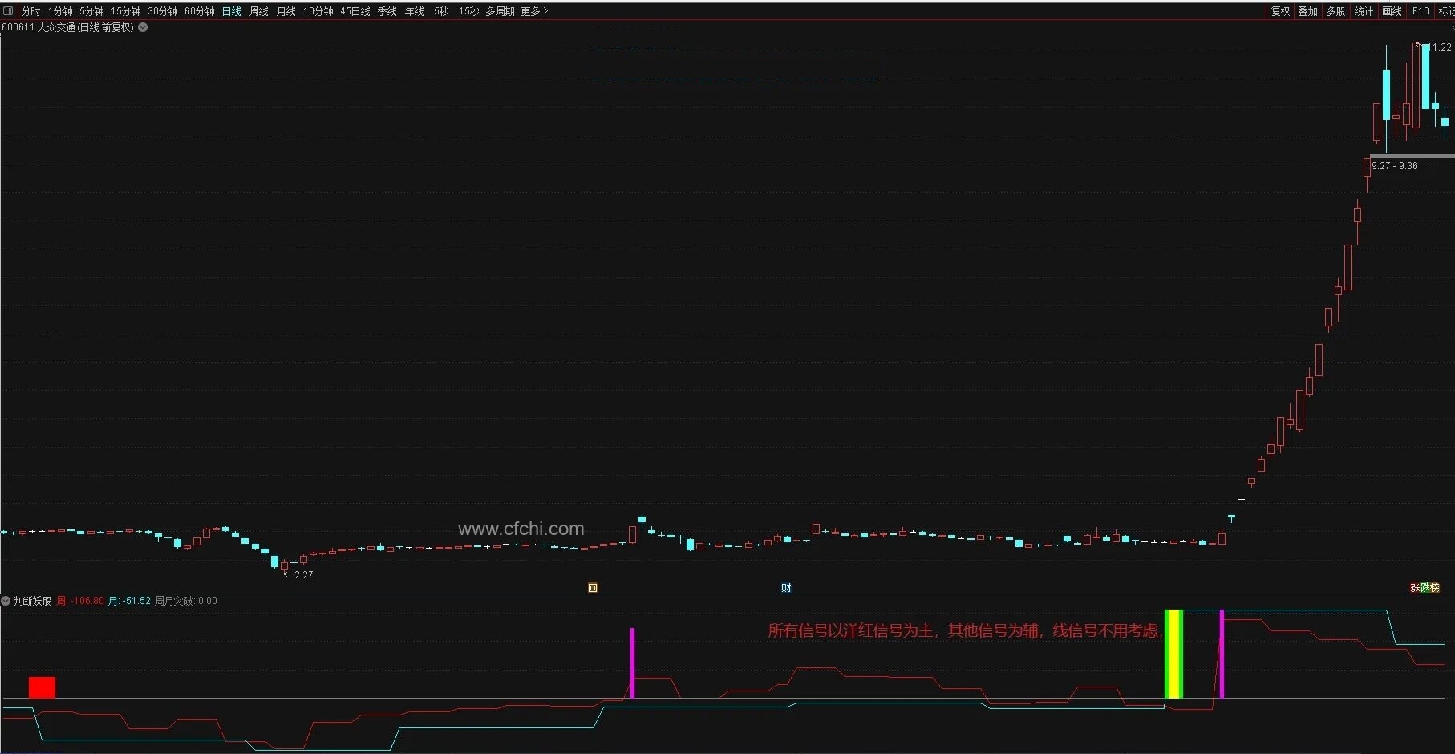Click the 涨跌榜 badge icon

click(x=1425, y=588)
